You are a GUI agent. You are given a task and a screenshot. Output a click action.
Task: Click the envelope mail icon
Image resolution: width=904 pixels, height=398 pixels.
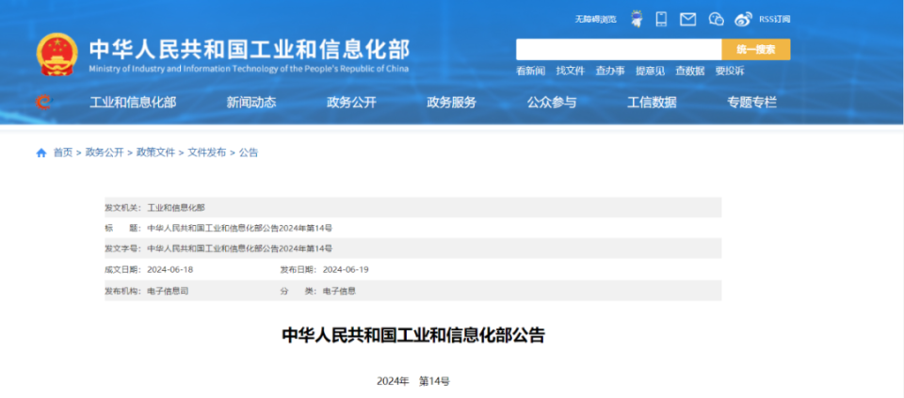point(687,20)
